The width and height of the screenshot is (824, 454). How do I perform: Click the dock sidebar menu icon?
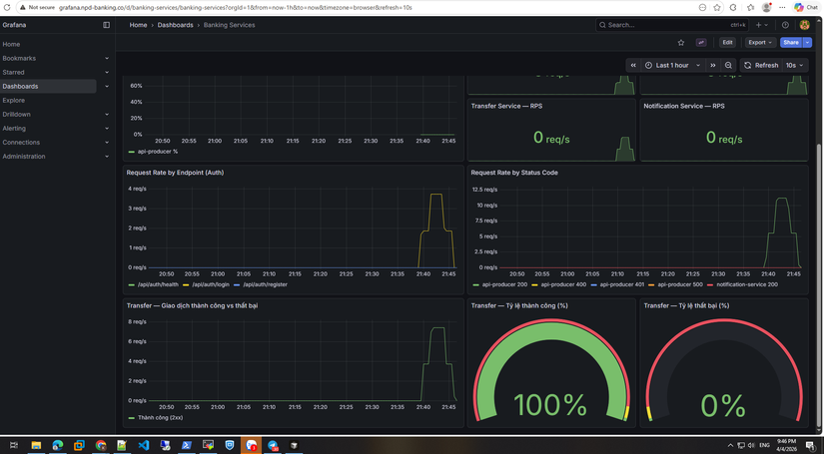107,25
